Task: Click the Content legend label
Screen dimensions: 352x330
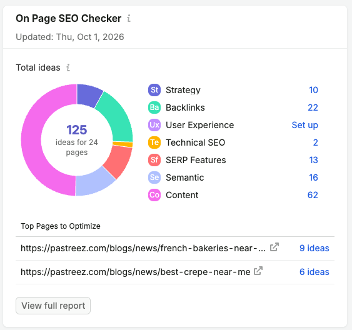Action: point(182,195)
